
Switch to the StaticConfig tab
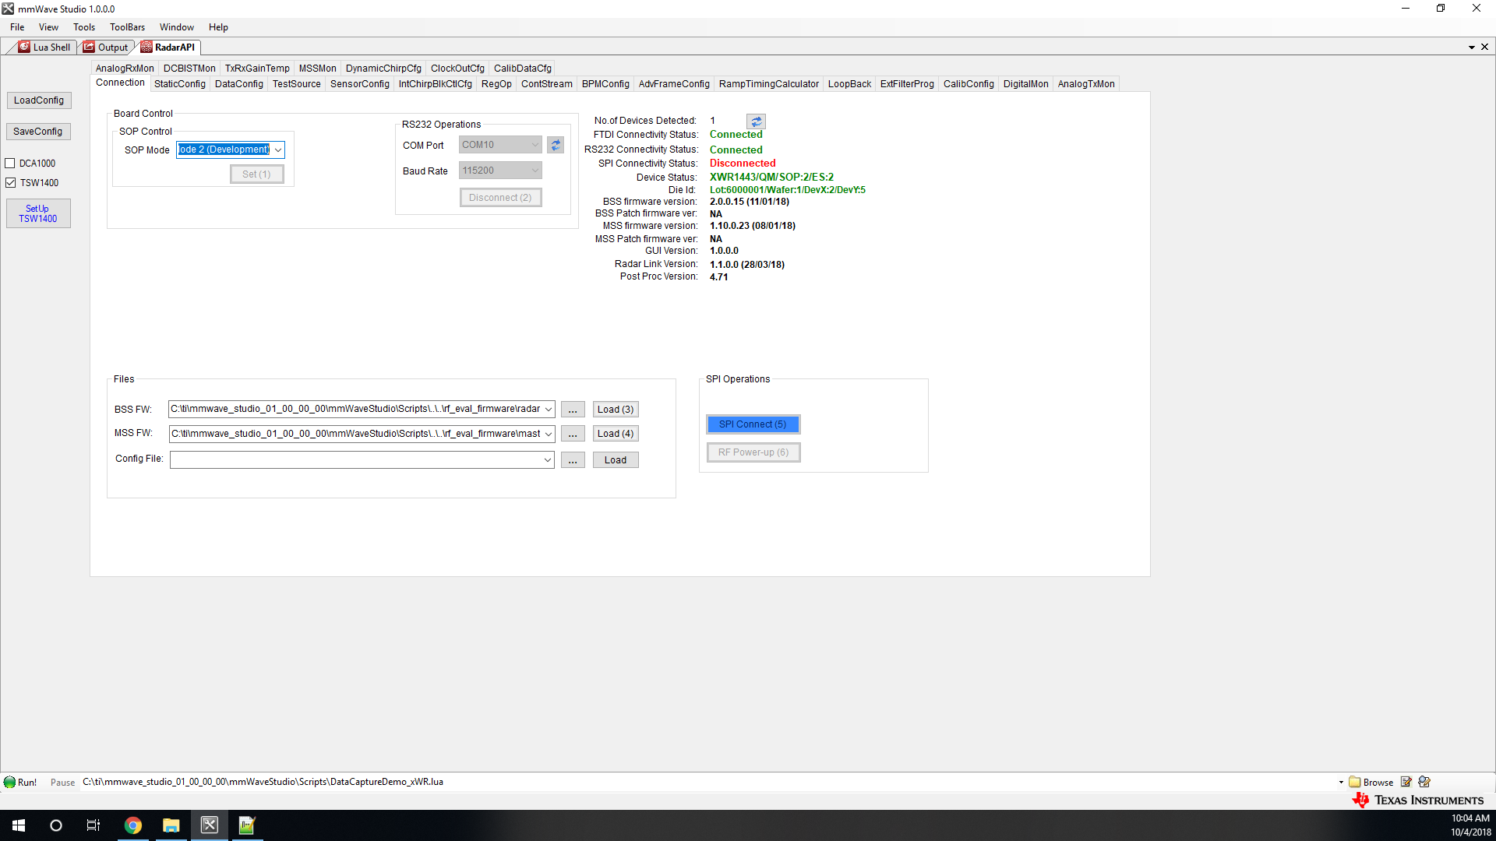tap(180, 84)
